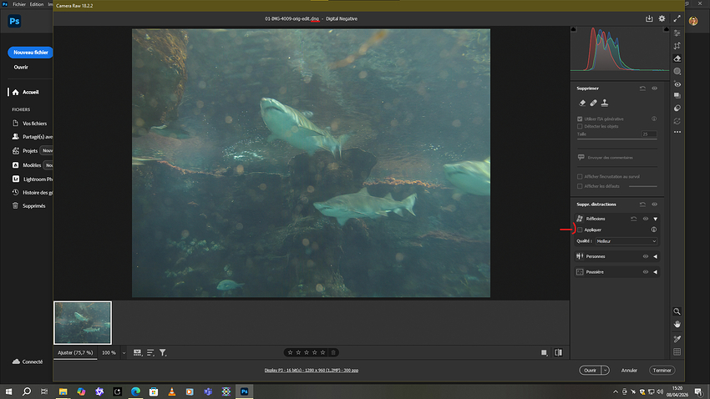This screenshot has width=710, height=399.
Task: Click the Annuler button
Action: [630, 370]
